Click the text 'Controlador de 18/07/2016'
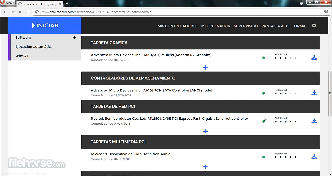Screen dimensions: 332x176 click(x=111, y=60)
